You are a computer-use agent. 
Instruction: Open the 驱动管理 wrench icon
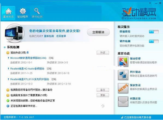point(123,62)
